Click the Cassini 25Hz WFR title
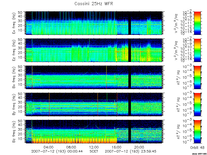Screen dimensions: 207x155 coord(94,4)
